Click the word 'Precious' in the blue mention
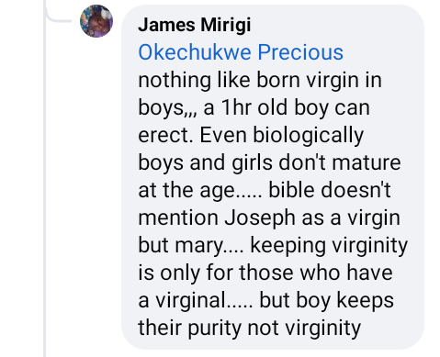The image size is (440, 357). 300,52
